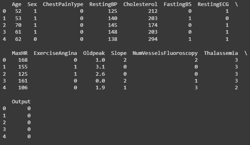The width and height of the screenshot is (250, 145).
Task: Click the MaxHR value 106
Action: [x=23, y=88]
